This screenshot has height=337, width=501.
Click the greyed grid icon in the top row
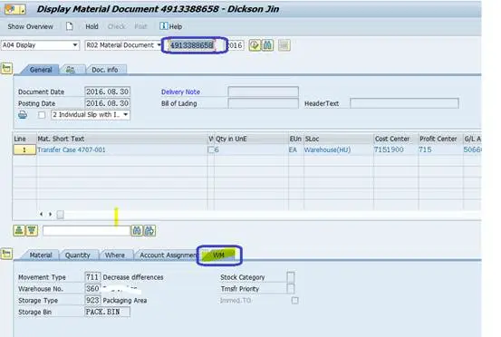284,45
